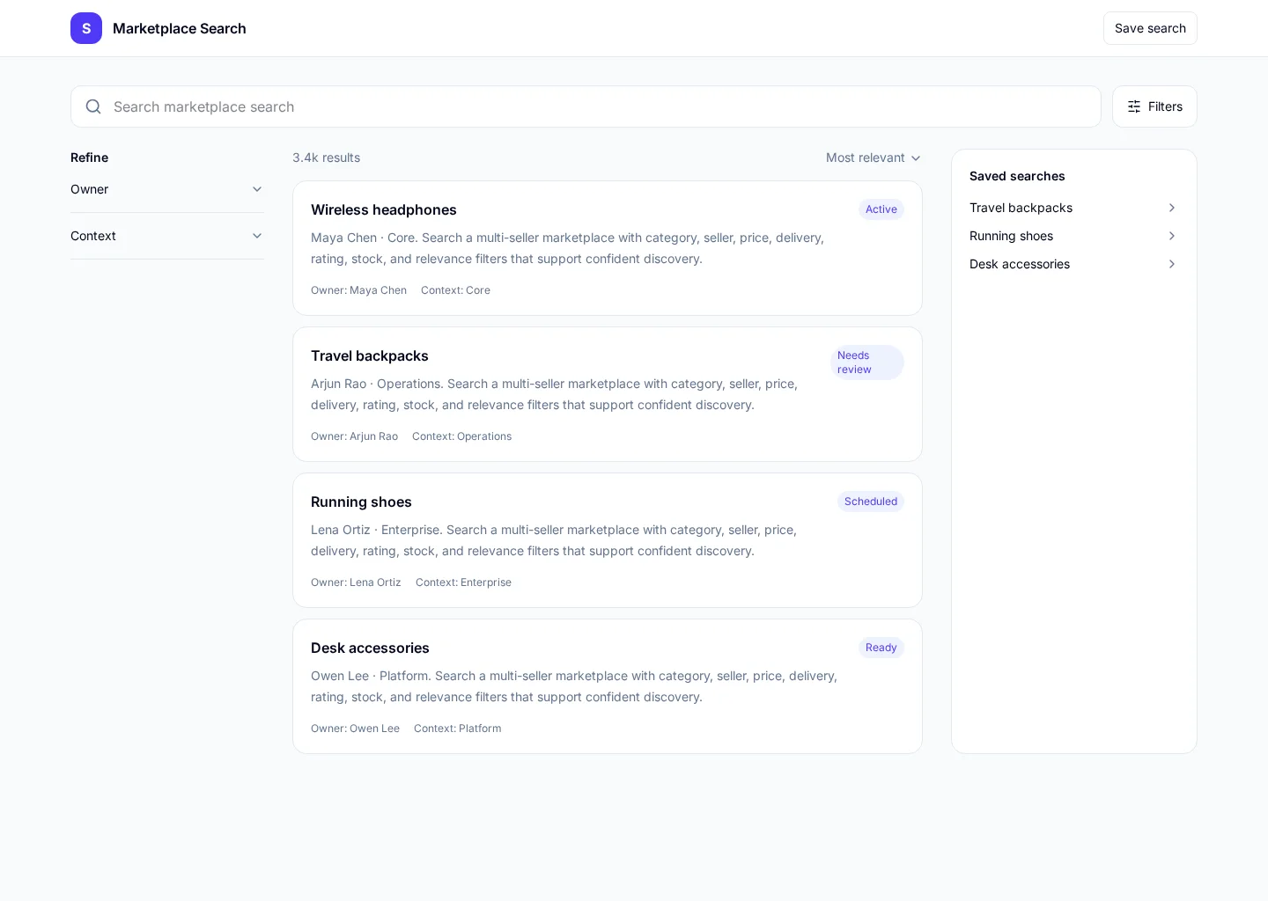Click Owner: Arjun Rao metadata
This screenshot has height=901, width=1268.
tap(354, 436)
